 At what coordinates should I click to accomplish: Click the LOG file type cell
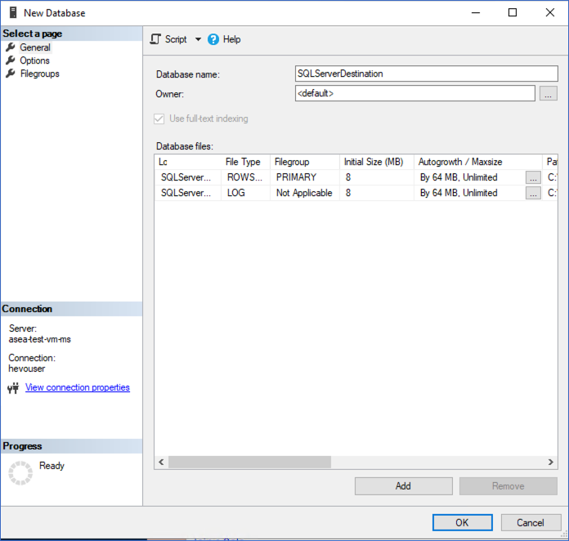245,193
